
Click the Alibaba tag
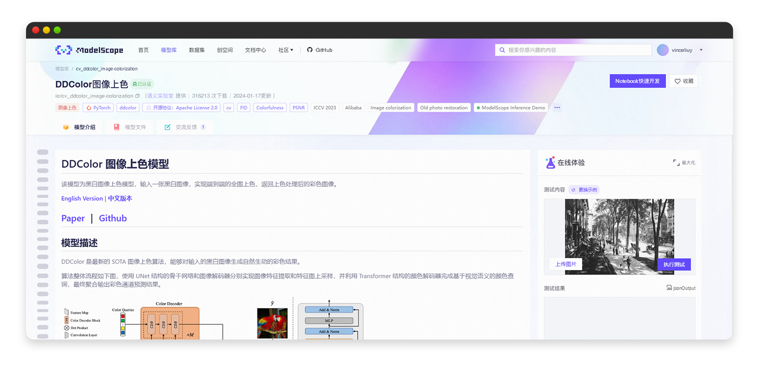pyautogui.click(x=353, y=108)
